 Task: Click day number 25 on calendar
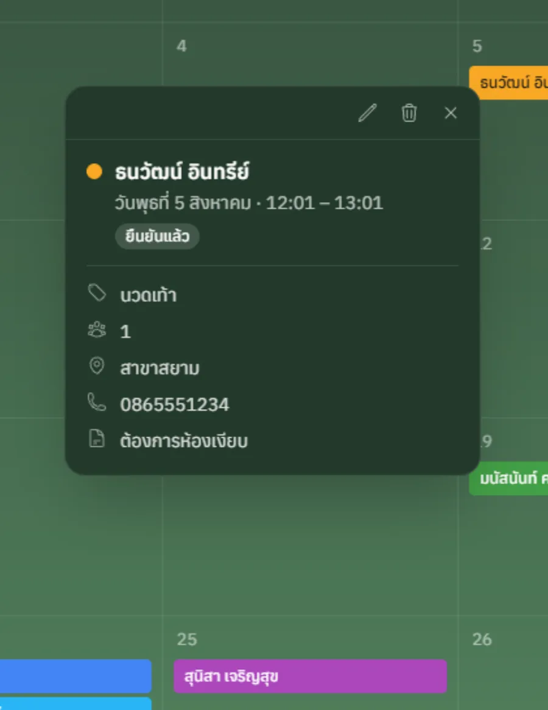(x=187, y=639)
